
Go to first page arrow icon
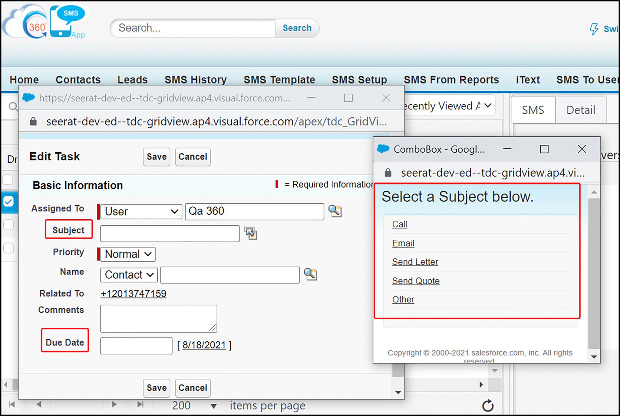12,405
